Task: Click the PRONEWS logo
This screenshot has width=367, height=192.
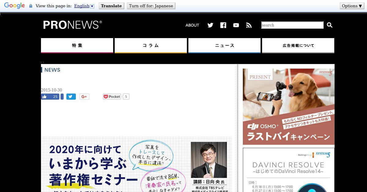Action: [x=72, y=25]
